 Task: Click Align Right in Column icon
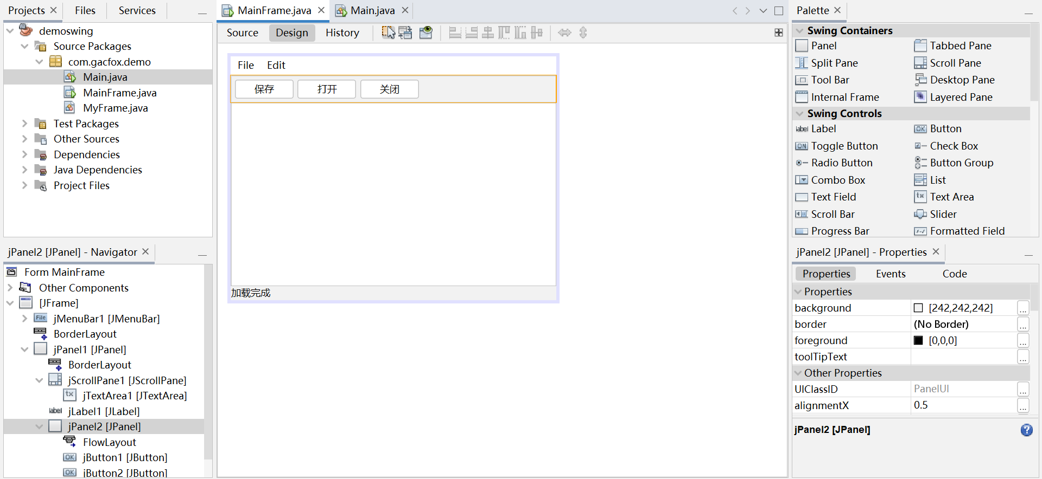472,33
